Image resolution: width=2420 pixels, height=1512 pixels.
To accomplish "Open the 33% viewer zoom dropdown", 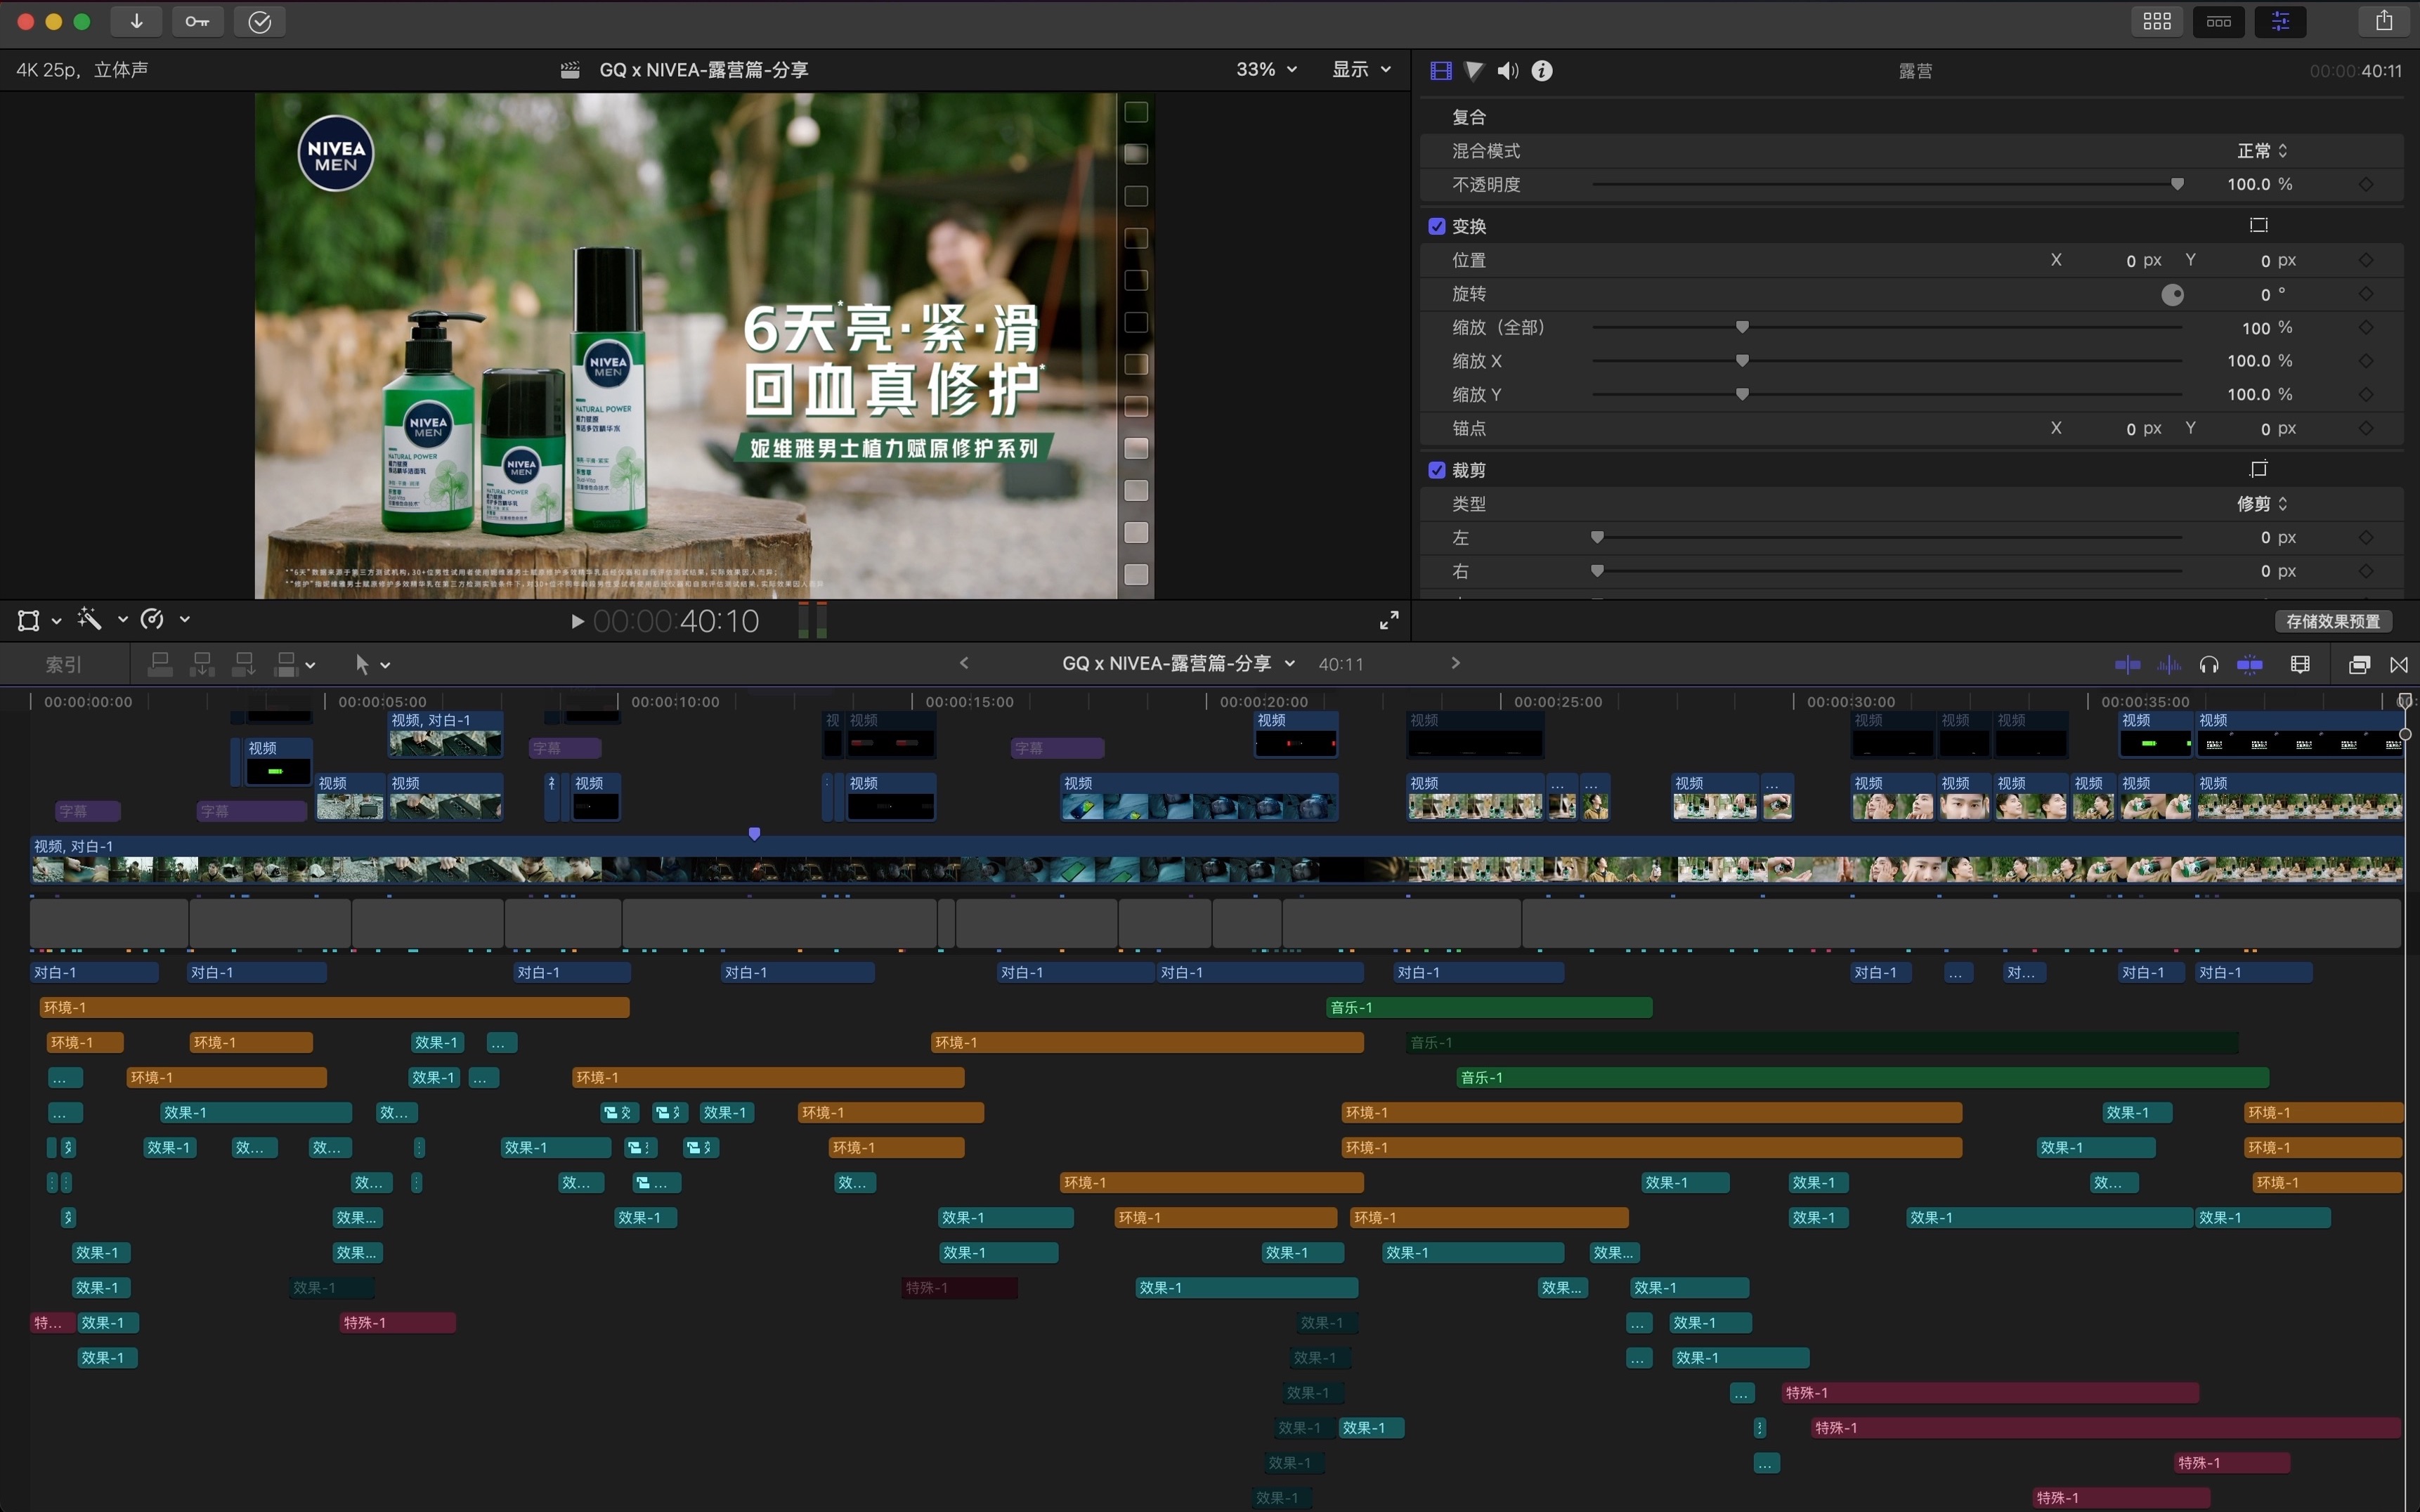I will point(1266,69).
